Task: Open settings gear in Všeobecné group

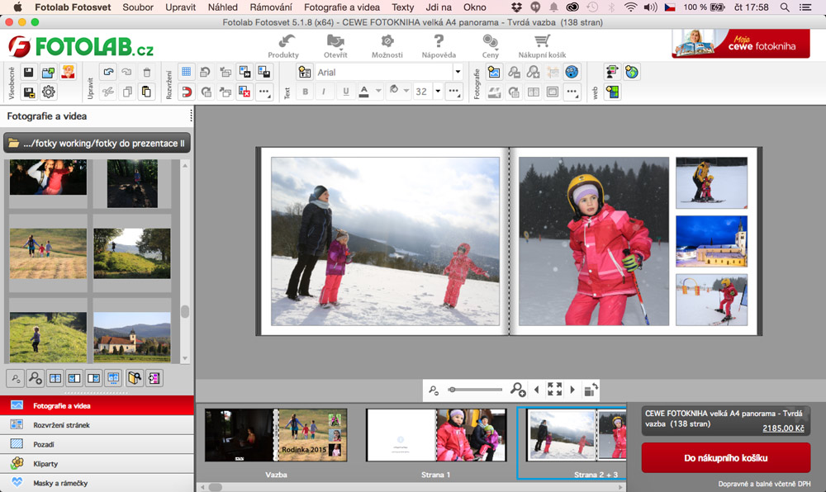Action: tap(48, 92)
